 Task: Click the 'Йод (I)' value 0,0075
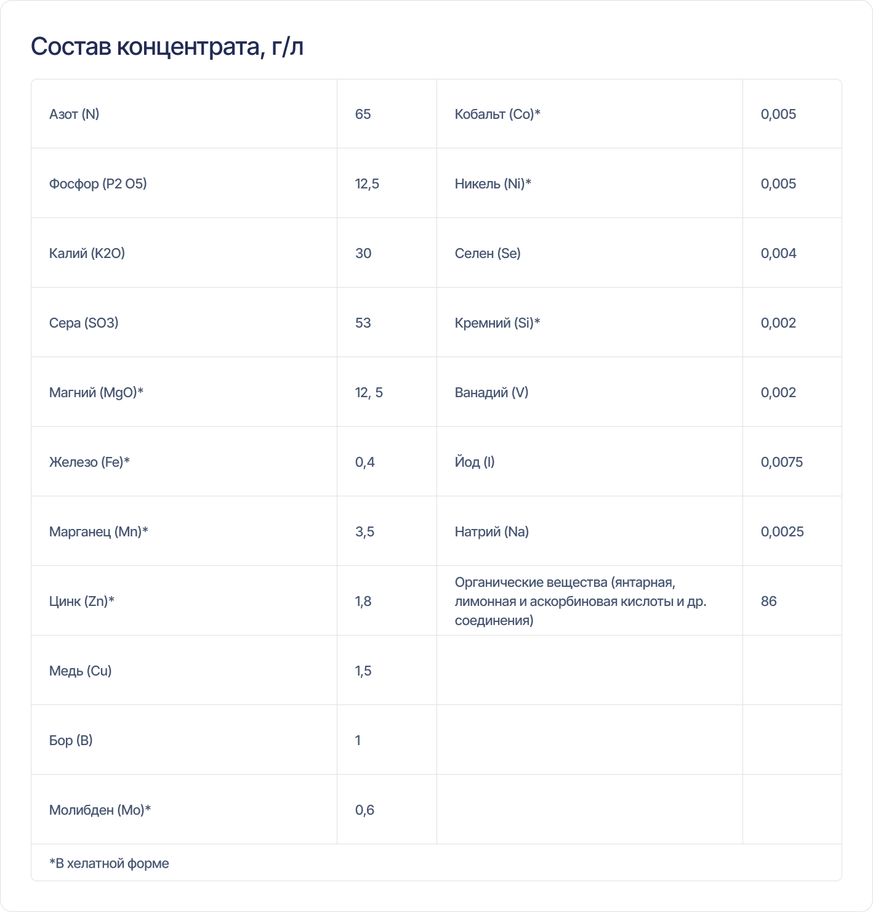pos(782,462)
